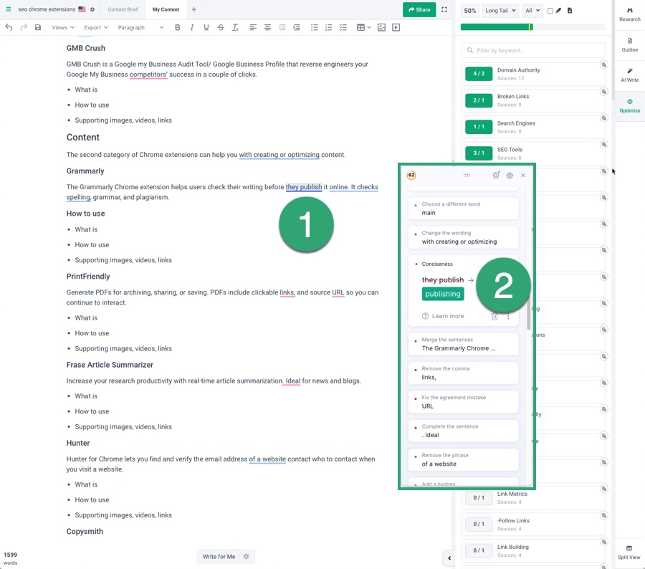Add a new tab with the plus
Screen dimensions: 645x569
(193, 9)
